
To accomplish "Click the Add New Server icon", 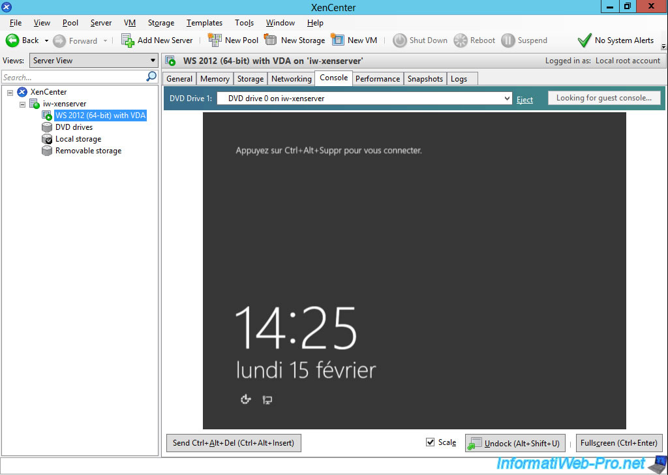I will point(127,40).
